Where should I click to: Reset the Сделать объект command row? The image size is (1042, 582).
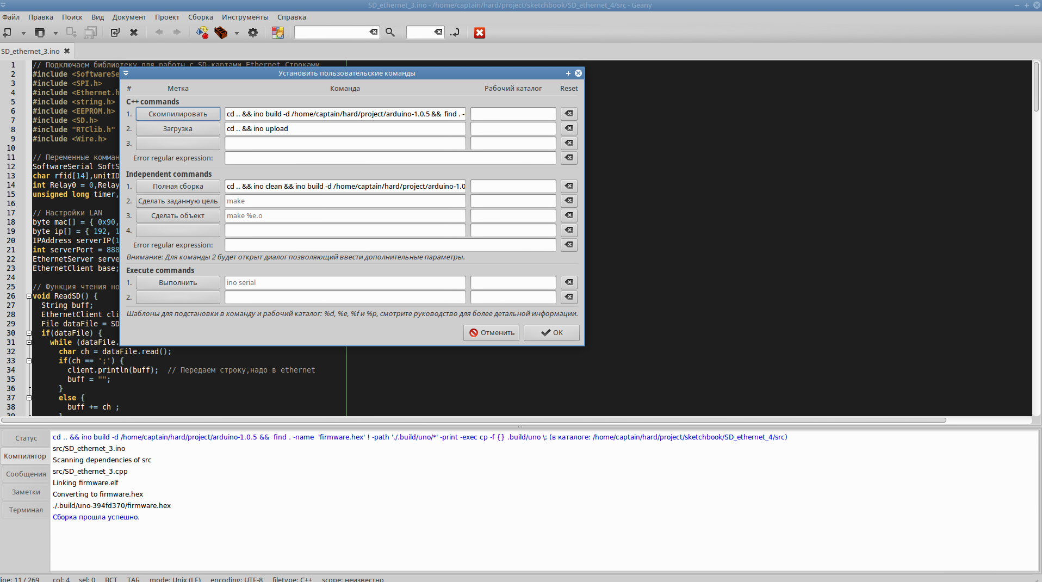[x=569, y=215]
